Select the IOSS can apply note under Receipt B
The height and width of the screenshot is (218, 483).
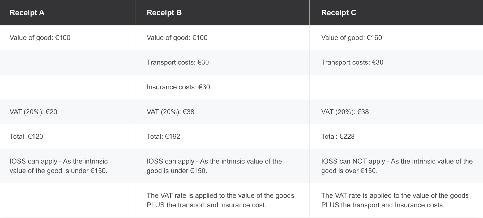coord(214,166)
